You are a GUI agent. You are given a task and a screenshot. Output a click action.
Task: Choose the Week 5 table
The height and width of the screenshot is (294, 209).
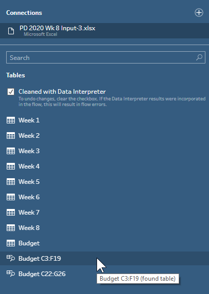pos(105,182)
